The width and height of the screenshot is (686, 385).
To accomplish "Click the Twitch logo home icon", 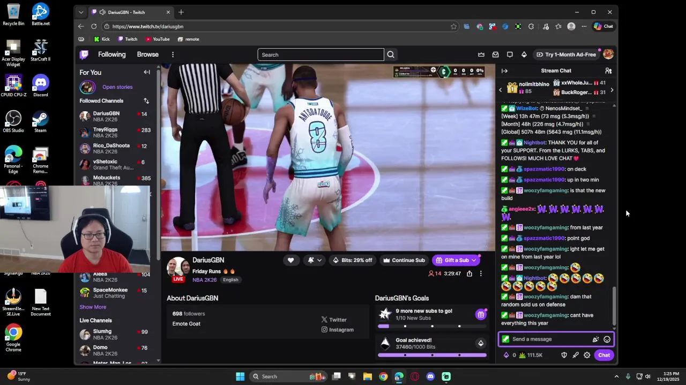I will pos(84,55).
